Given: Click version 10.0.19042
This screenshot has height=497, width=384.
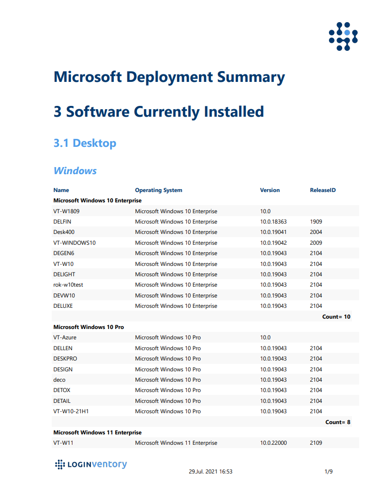Looking at the screenshot, I should tap(273, 243).
